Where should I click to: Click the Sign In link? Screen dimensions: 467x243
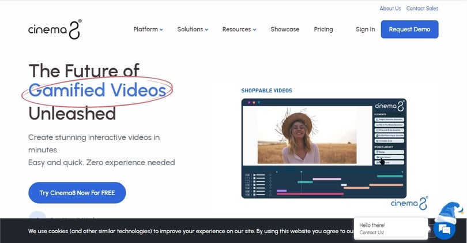click(x=365, y=29)
